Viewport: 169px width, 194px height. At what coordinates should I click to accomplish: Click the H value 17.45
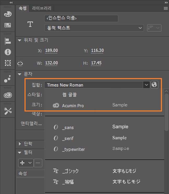pos(96,63)
